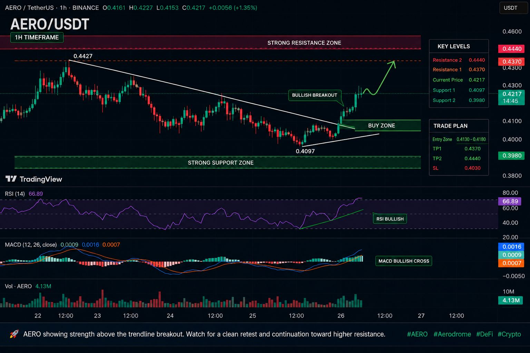Select the STRONG SUPPORT ZONE label

click(221, 163)
